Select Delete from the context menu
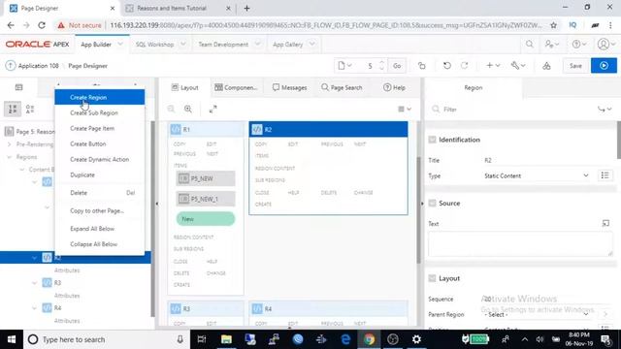621x349 pixels. (99, 193)
